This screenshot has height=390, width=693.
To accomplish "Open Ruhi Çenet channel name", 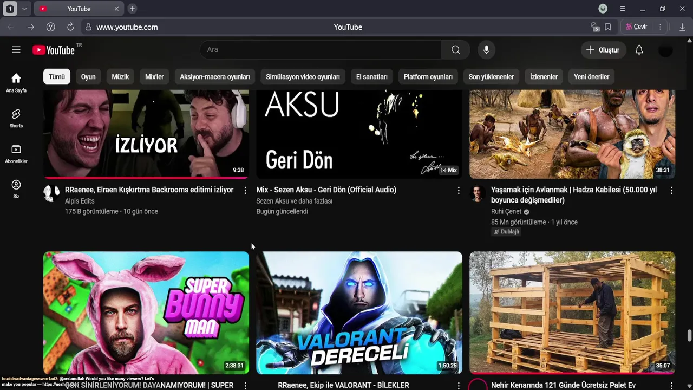I will 506,212.
